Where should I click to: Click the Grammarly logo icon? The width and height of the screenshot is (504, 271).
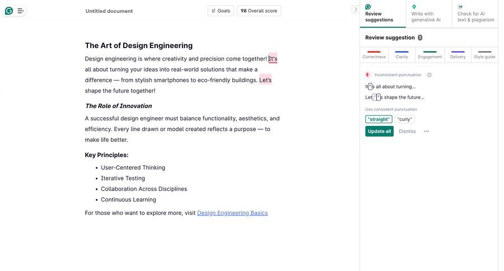(9, 11)
